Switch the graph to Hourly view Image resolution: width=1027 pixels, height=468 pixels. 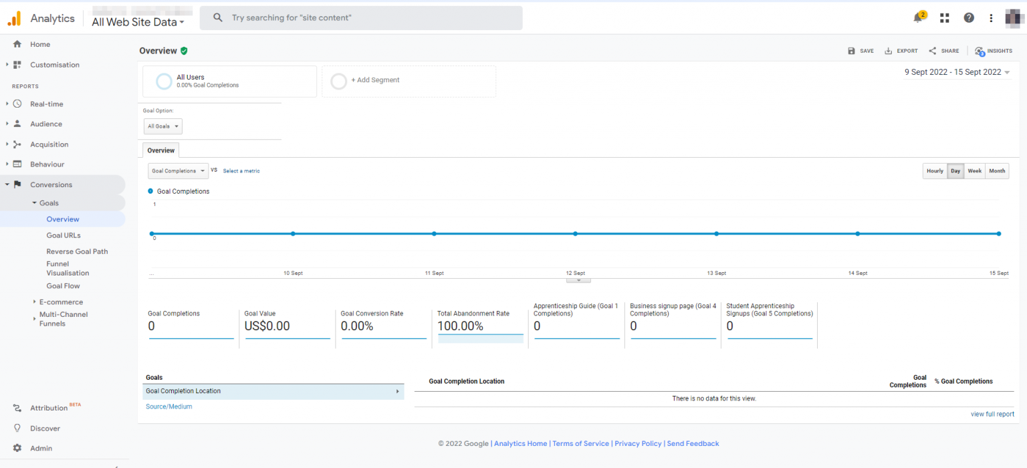click(934, 170)
